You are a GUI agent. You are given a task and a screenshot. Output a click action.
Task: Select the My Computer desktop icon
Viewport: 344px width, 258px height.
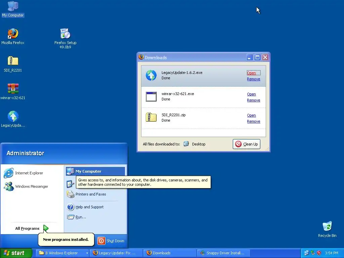pos(13,9)
